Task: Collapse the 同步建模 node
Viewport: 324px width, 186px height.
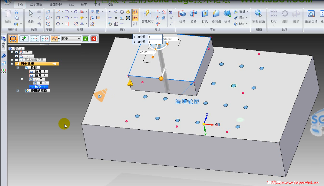Action: (x=12, y=64)
